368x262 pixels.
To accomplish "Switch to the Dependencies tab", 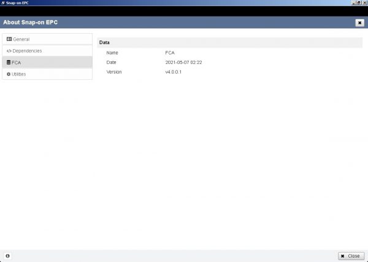I will [47, 51].
